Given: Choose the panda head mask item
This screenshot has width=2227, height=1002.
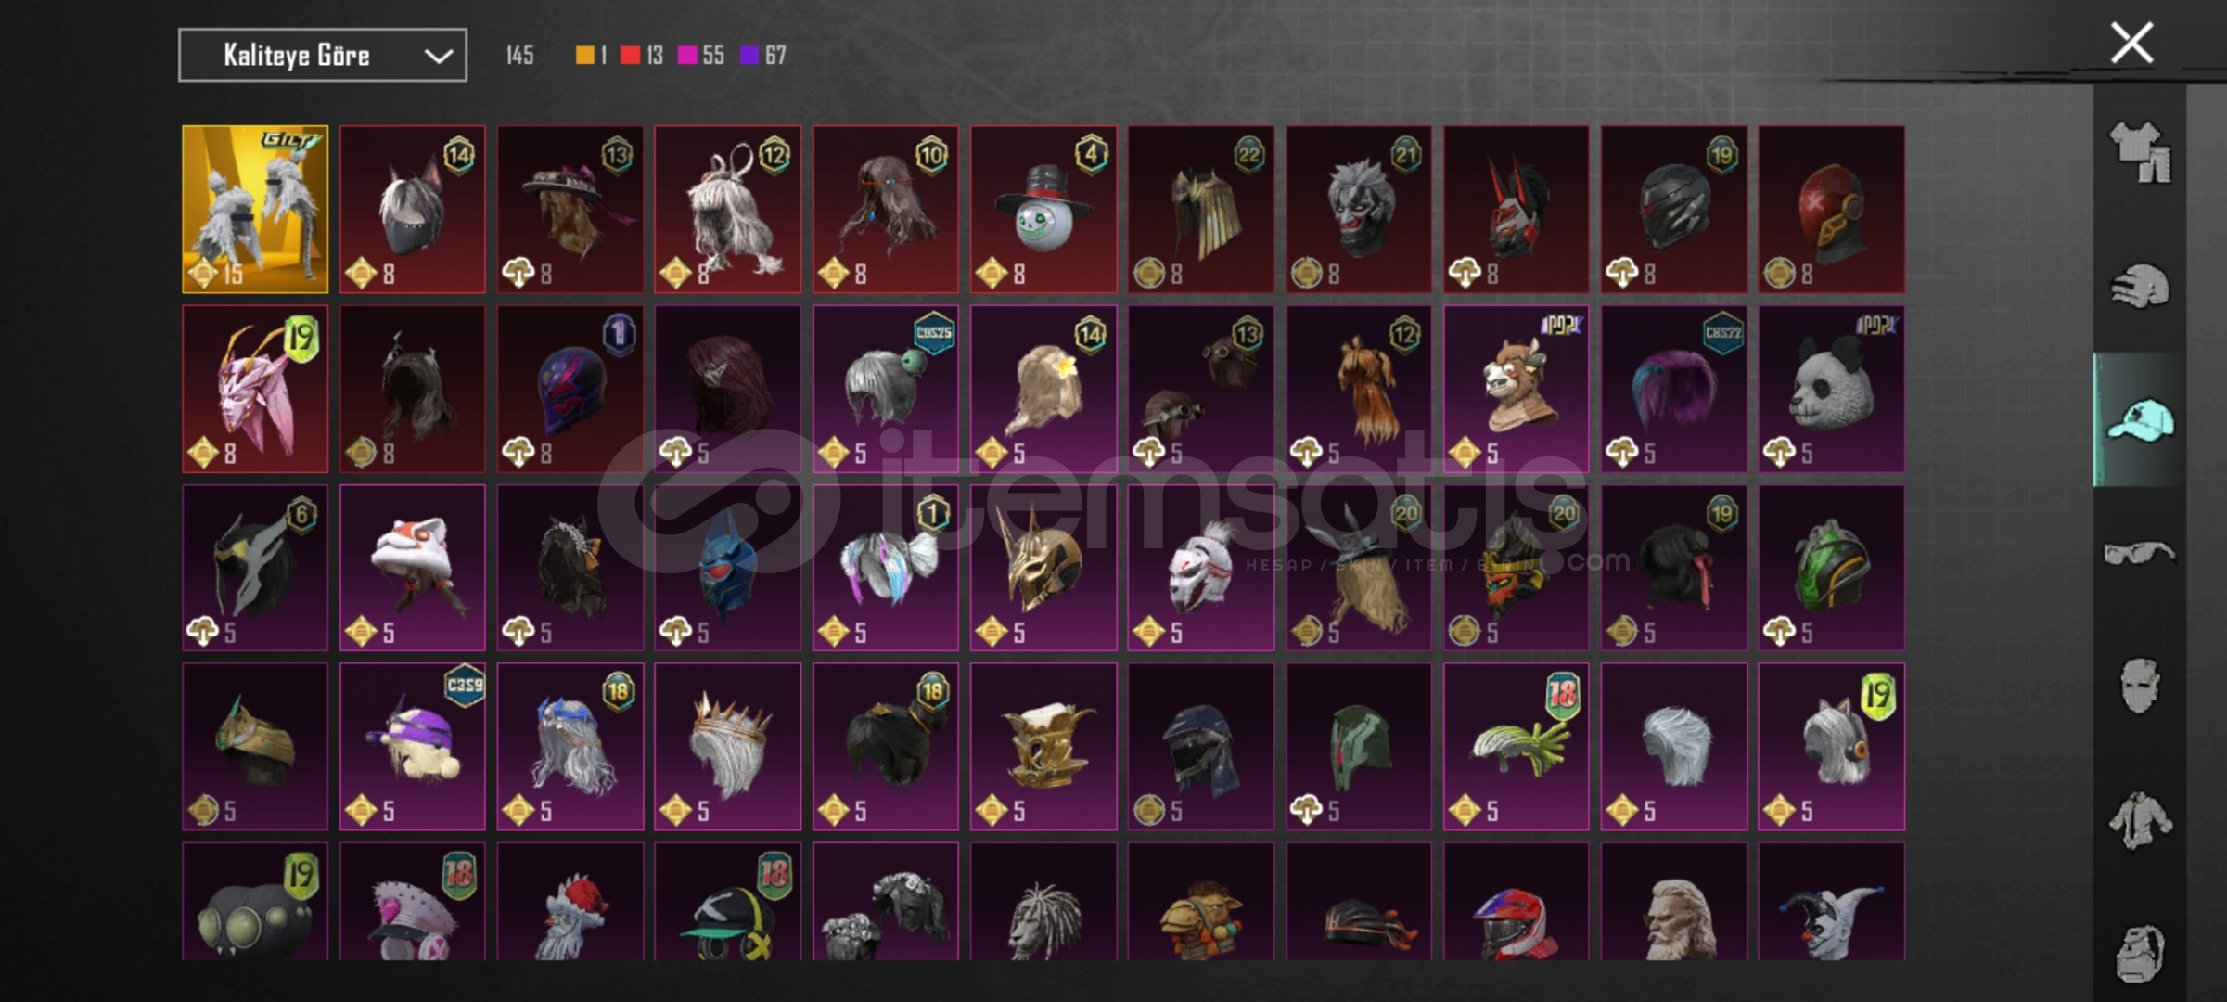Looking at the screenshot, I should coord(1832,389).
